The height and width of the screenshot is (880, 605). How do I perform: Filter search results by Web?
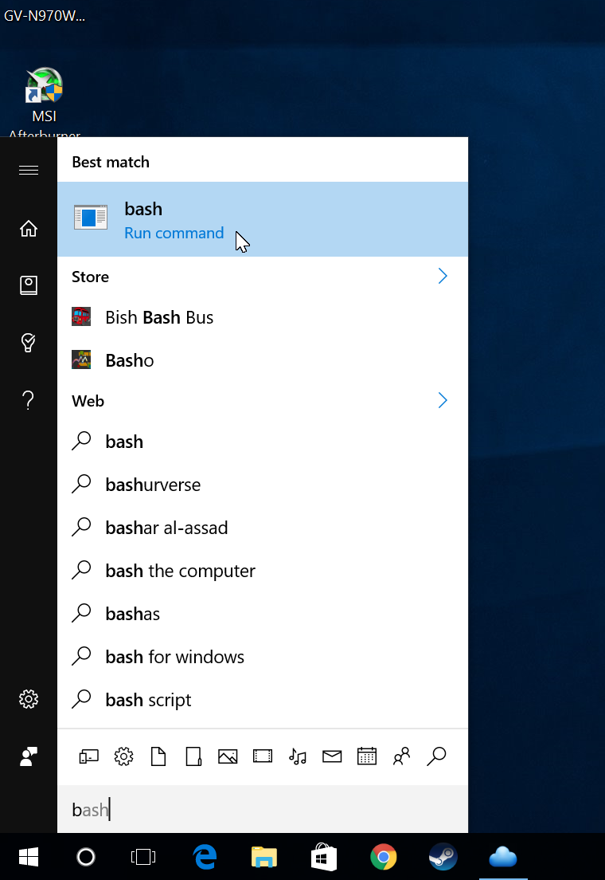pos(436,756)
